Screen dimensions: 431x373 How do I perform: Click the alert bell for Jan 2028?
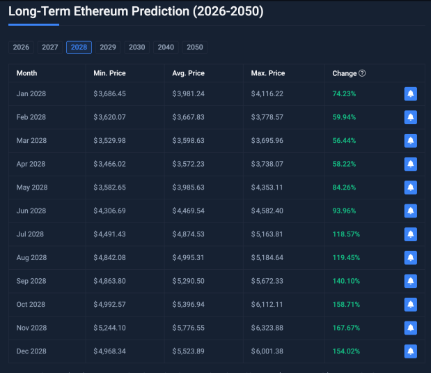point(410,93)
